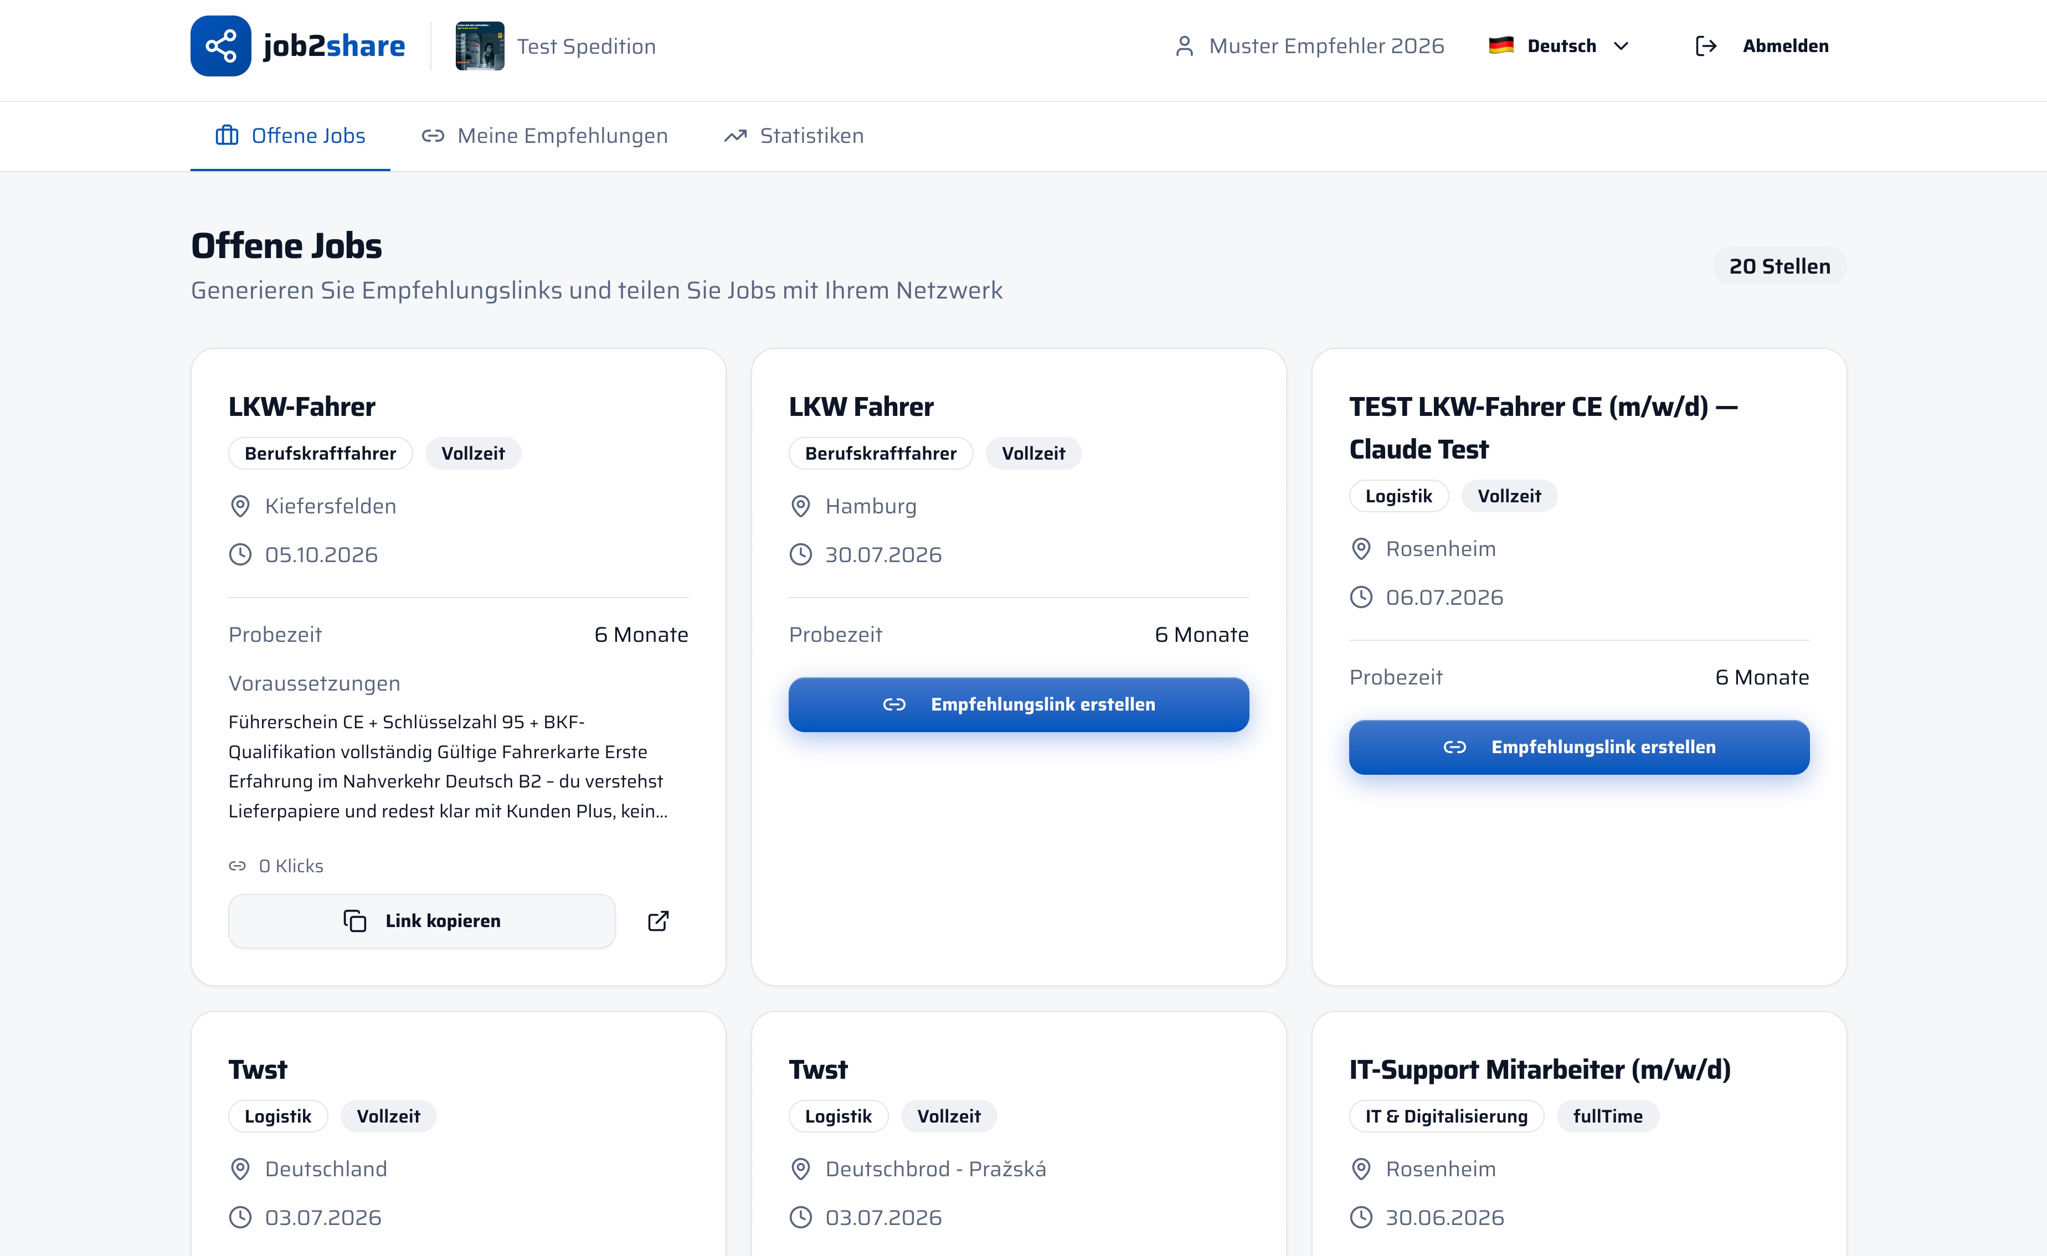Open the Statistiken tab

click(x=793, y=135)
